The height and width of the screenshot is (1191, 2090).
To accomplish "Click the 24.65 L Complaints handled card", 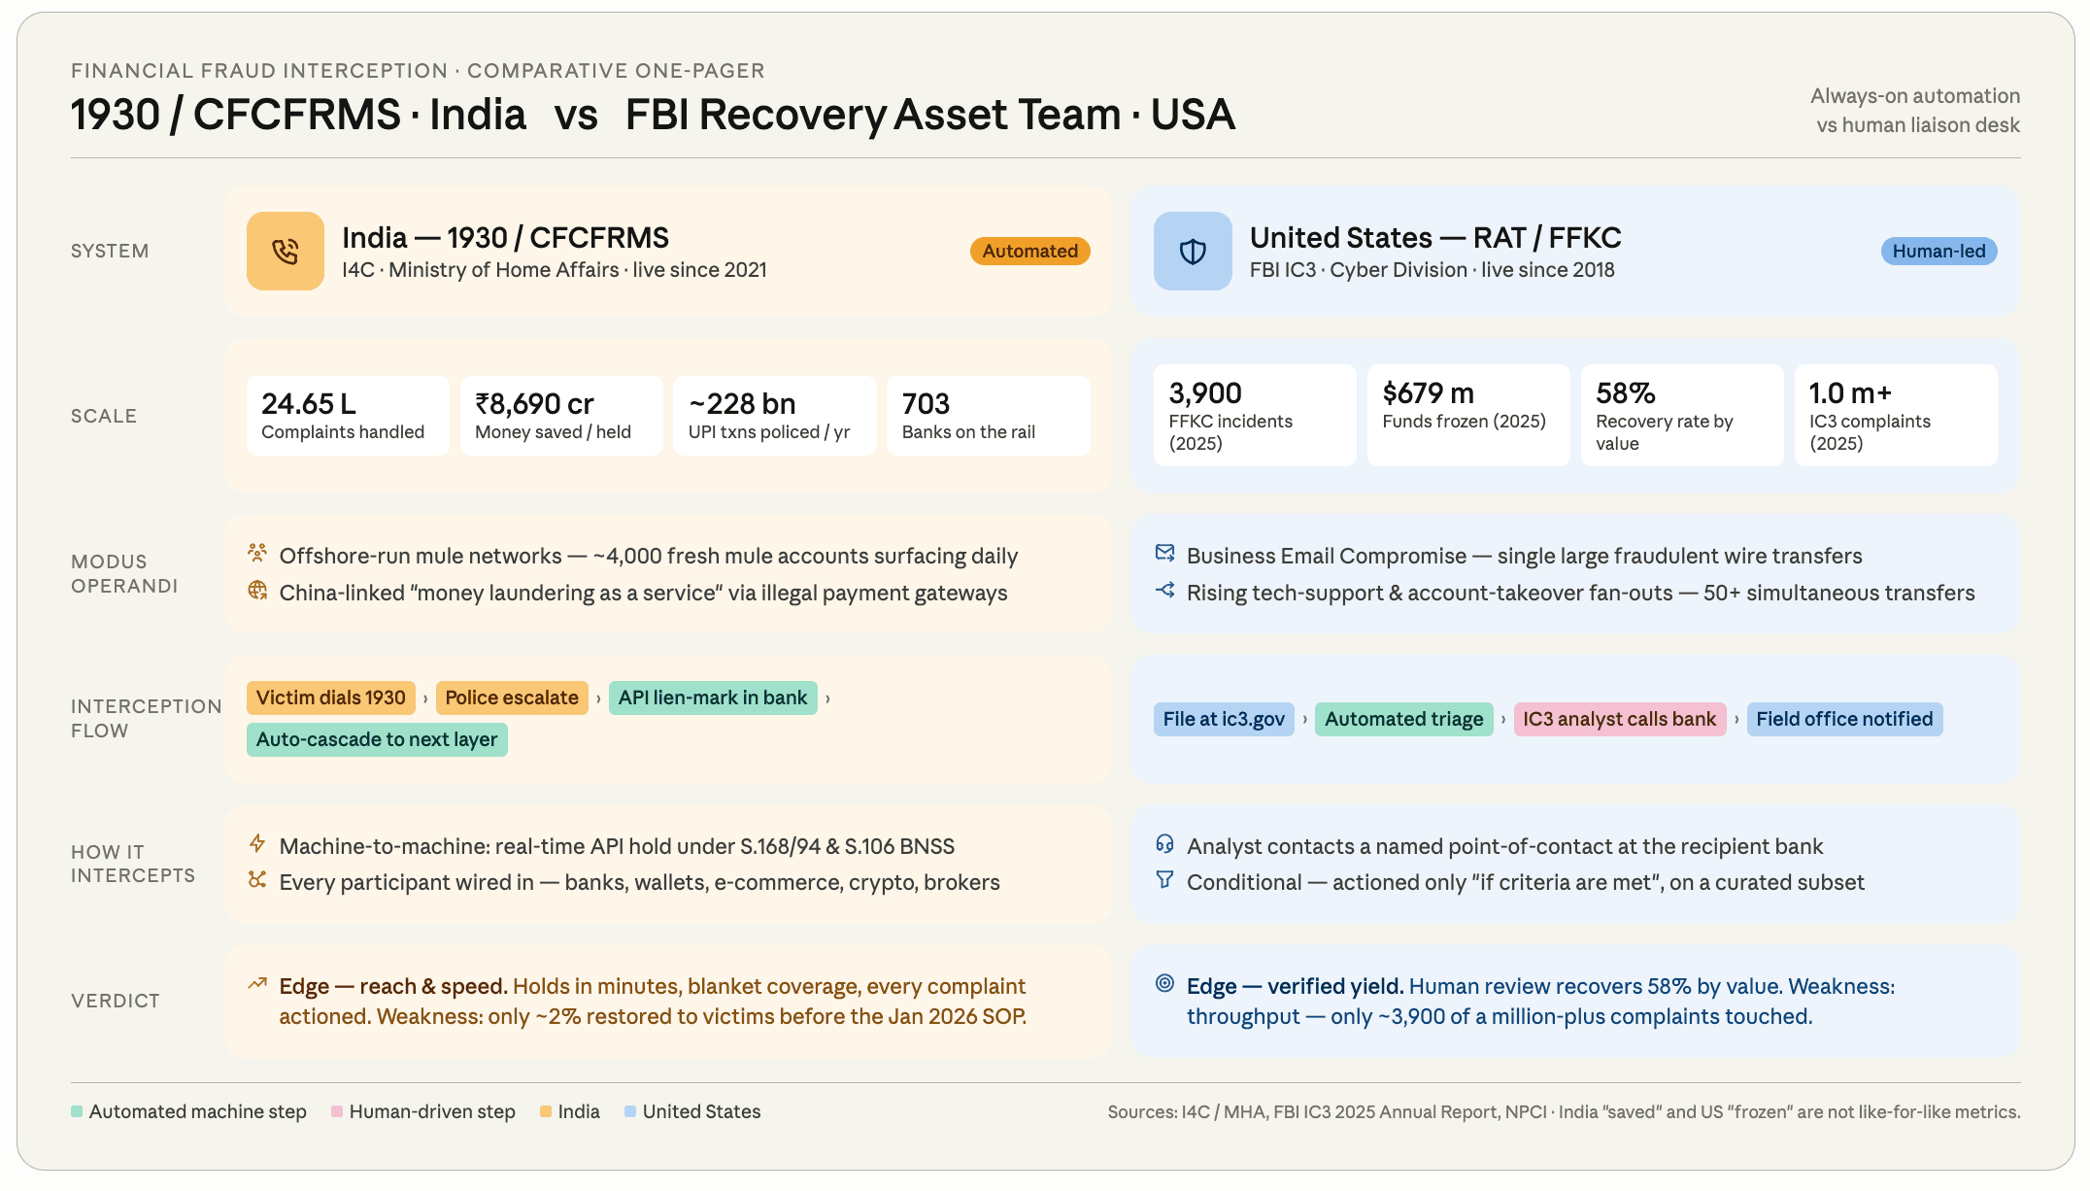I will click(348, 416).
